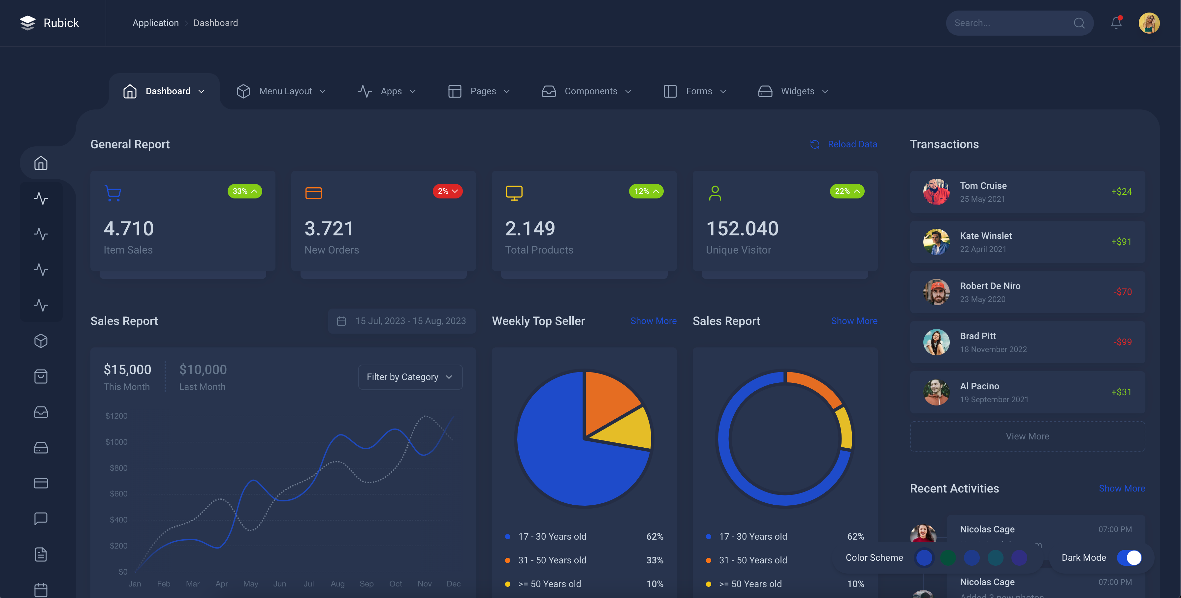1181x598 pixels.
Task: Select the green color scheme swatch
Action: point(948,558)
